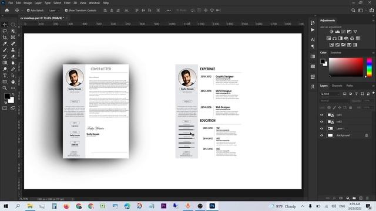This screenshot has height=211, width=376.
Task: Open the search magnifier in options bar
Action: (353, 11)
